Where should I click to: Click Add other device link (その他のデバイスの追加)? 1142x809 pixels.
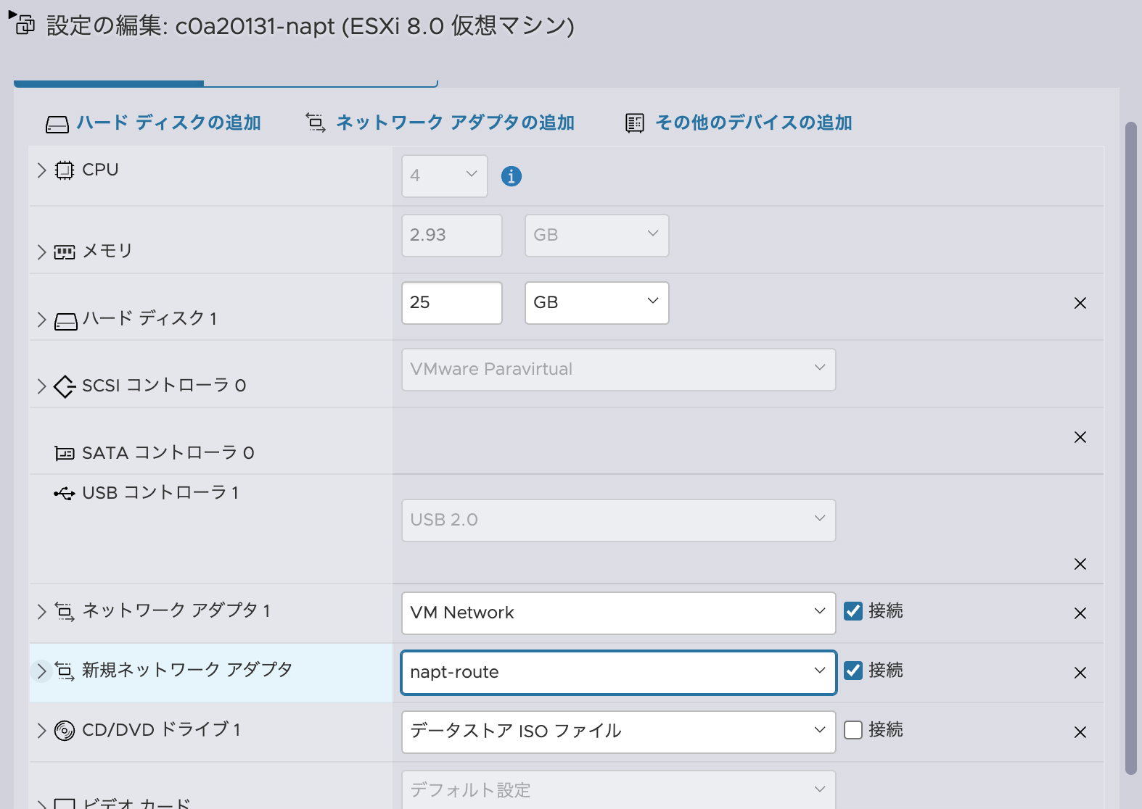coord(754,123)
